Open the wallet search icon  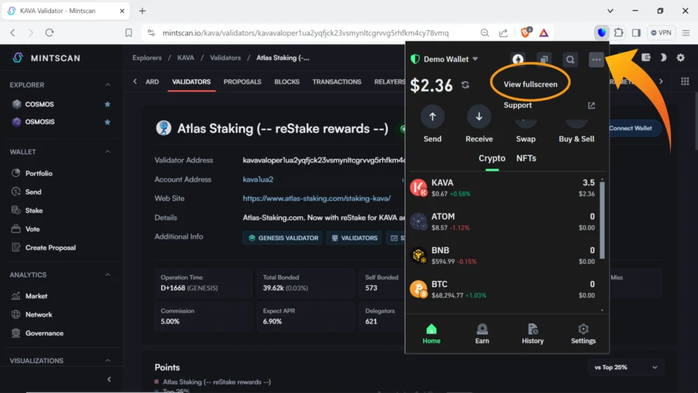570,60
